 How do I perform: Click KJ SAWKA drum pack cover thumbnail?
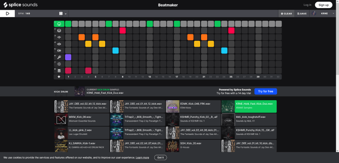pos(61,146)
